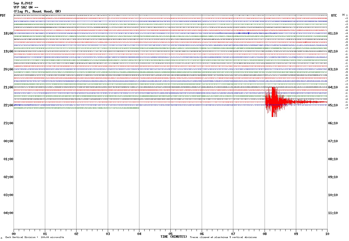
Task: Click the Traces clipped footnote text
Action: click(x=223, y=237)
